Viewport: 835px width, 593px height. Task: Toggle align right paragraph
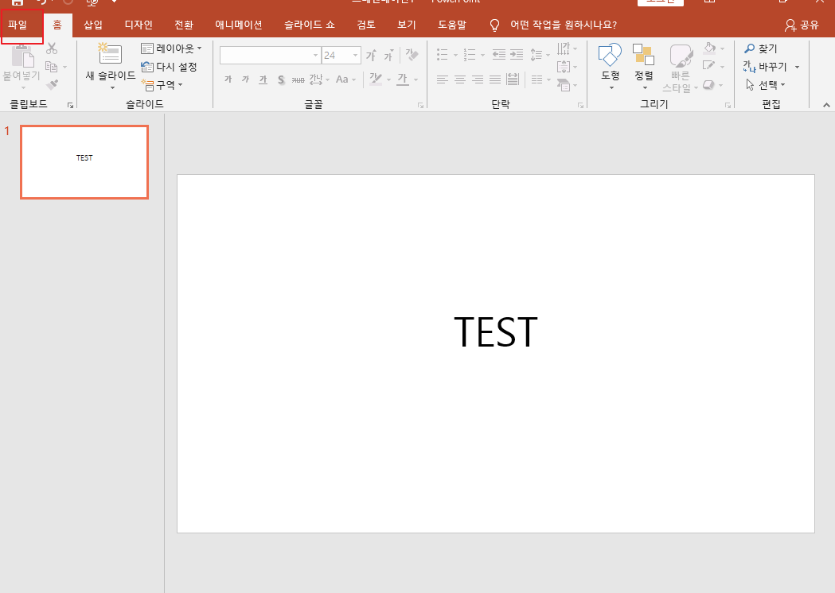point(478,79)
